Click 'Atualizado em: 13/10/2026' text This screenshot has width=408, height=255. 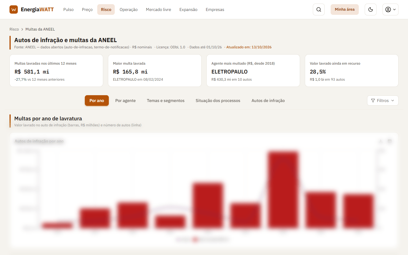tap(249, 47)
